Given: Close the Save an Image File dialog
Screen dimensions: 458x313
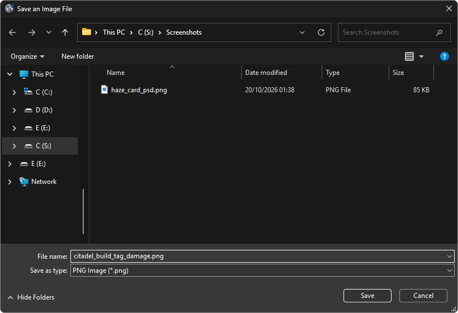Looking at the screenshot, I should [x=449, y=9].
